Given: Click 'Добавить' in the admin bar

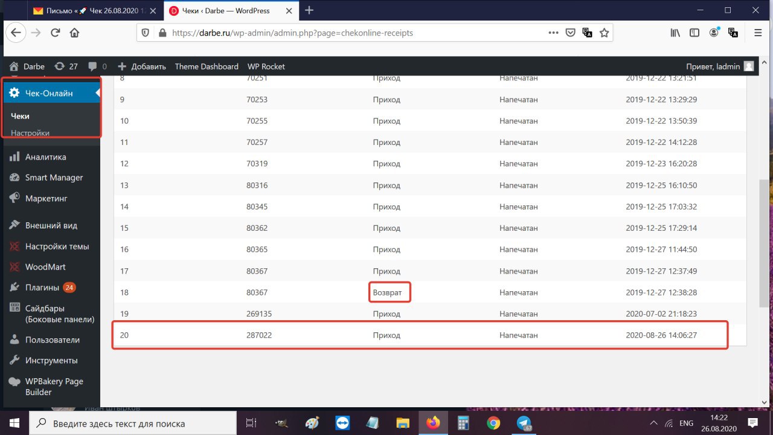Looking at the screenshot, I should click(x=142, y=66).
